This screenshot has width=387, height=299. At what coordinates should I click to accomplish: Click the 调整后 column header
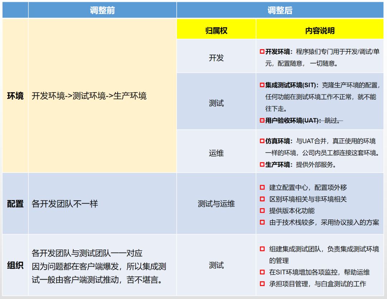(x=280, y=10)
